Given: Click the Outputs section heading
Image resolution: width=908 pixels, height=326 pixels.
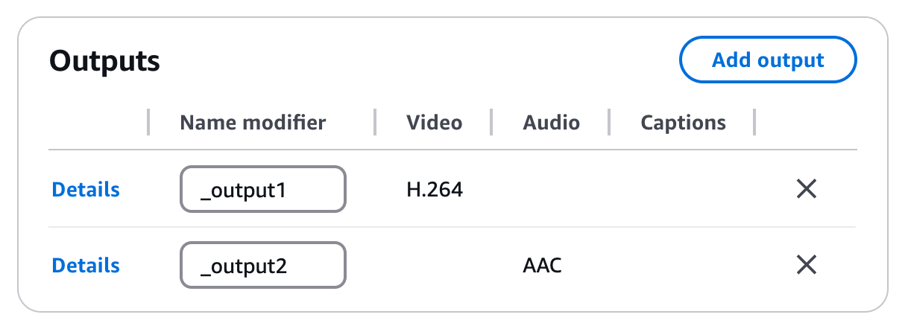Looking at the screenshot, I should pos(105,61).
